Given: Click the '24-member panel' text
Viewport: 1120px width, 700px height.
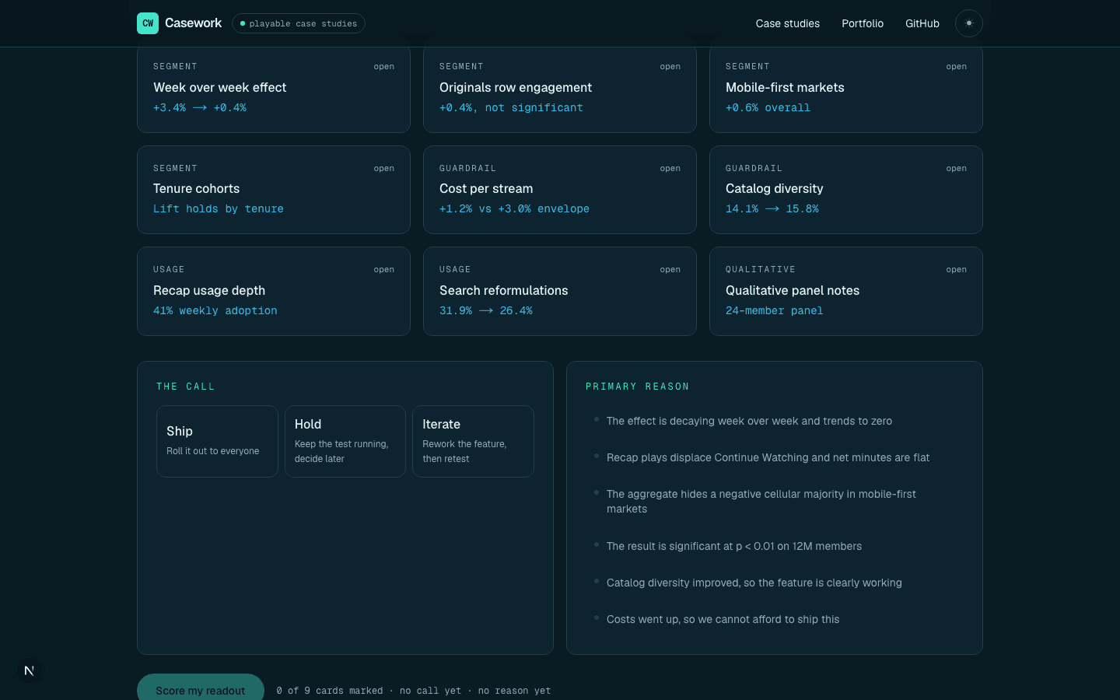Looking at the screenshot, I should [x=775, y=311].
